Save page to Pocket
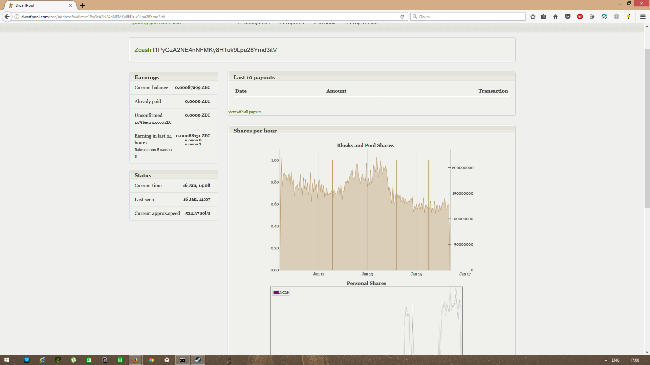Image resolution: width=650 pixels, height=365 pixels. [568, 17]
